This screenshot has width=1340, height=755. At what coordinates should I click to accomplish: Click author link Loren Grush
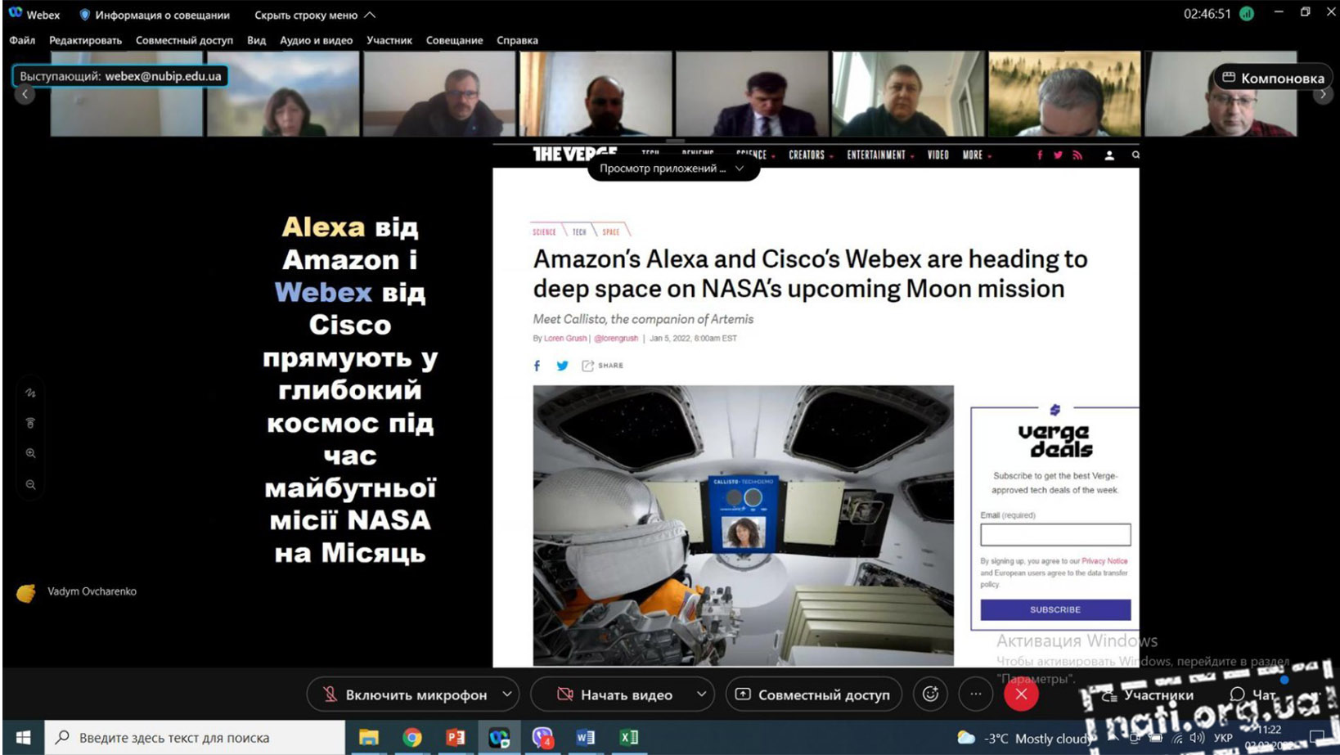point(565,338)
